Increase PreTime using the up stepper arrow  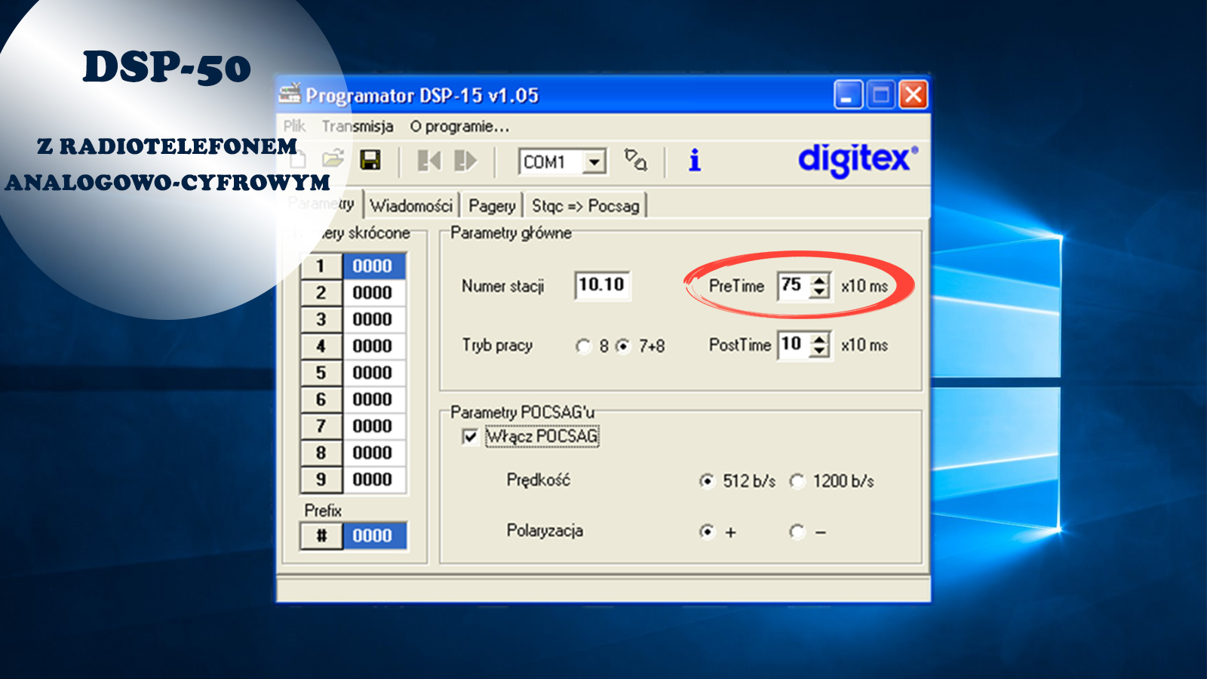[819, 281]
